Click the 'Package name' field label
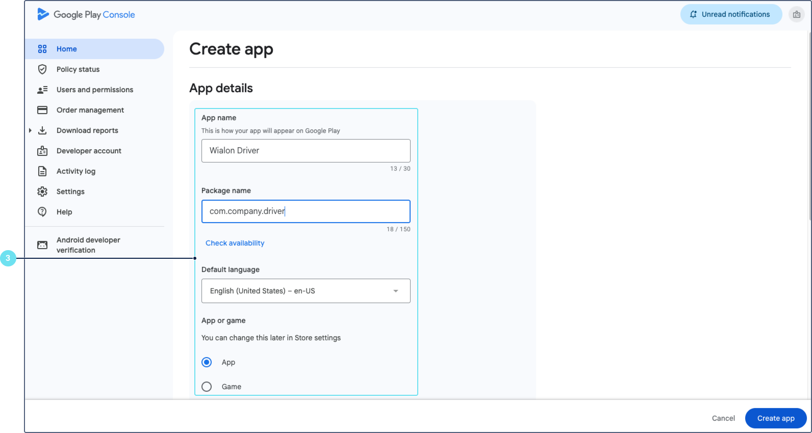 click(226, 191)
